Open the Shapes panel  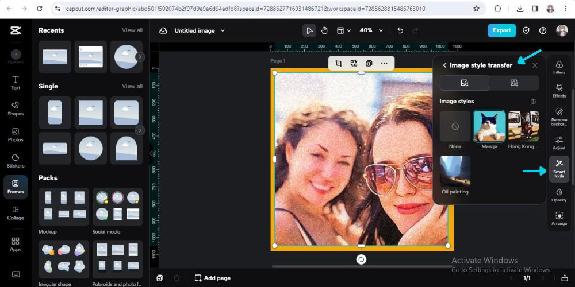16,108
